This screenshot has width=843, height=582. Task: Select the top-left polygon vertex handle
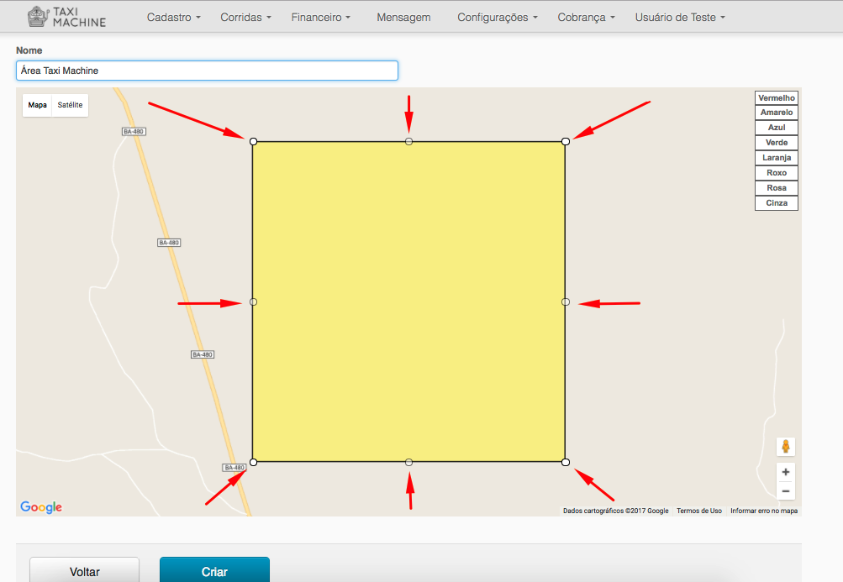point(253,141)
